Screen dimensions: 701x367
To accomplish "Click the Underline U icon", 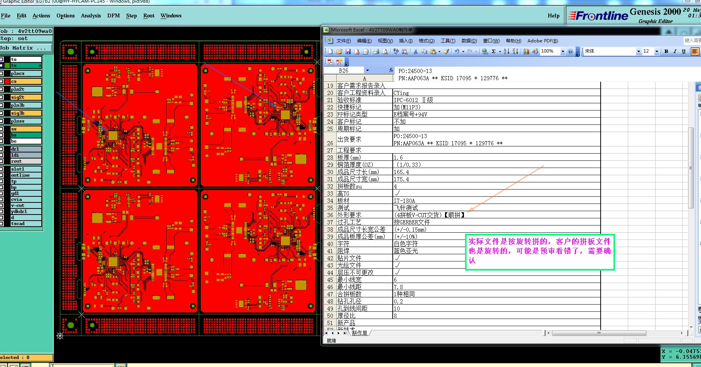I will coord(684,51).
